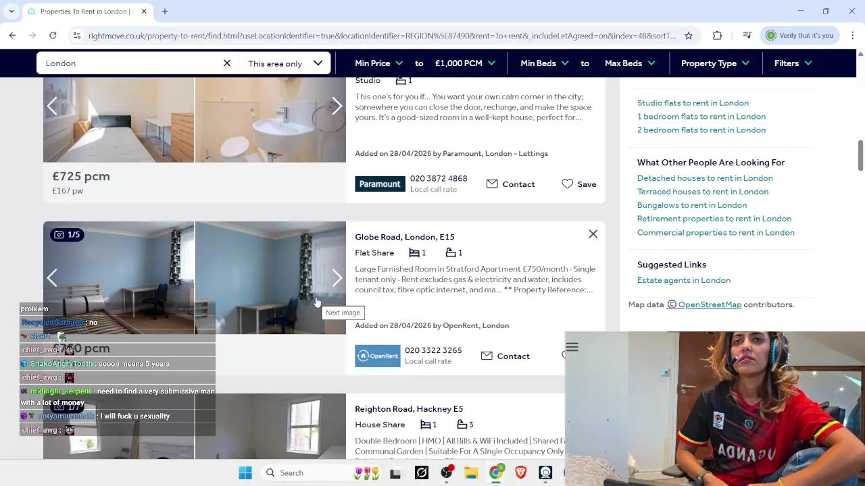The image size is (865, 486).
Task: Click the Verify that it's you profile button
Action: 800,35
